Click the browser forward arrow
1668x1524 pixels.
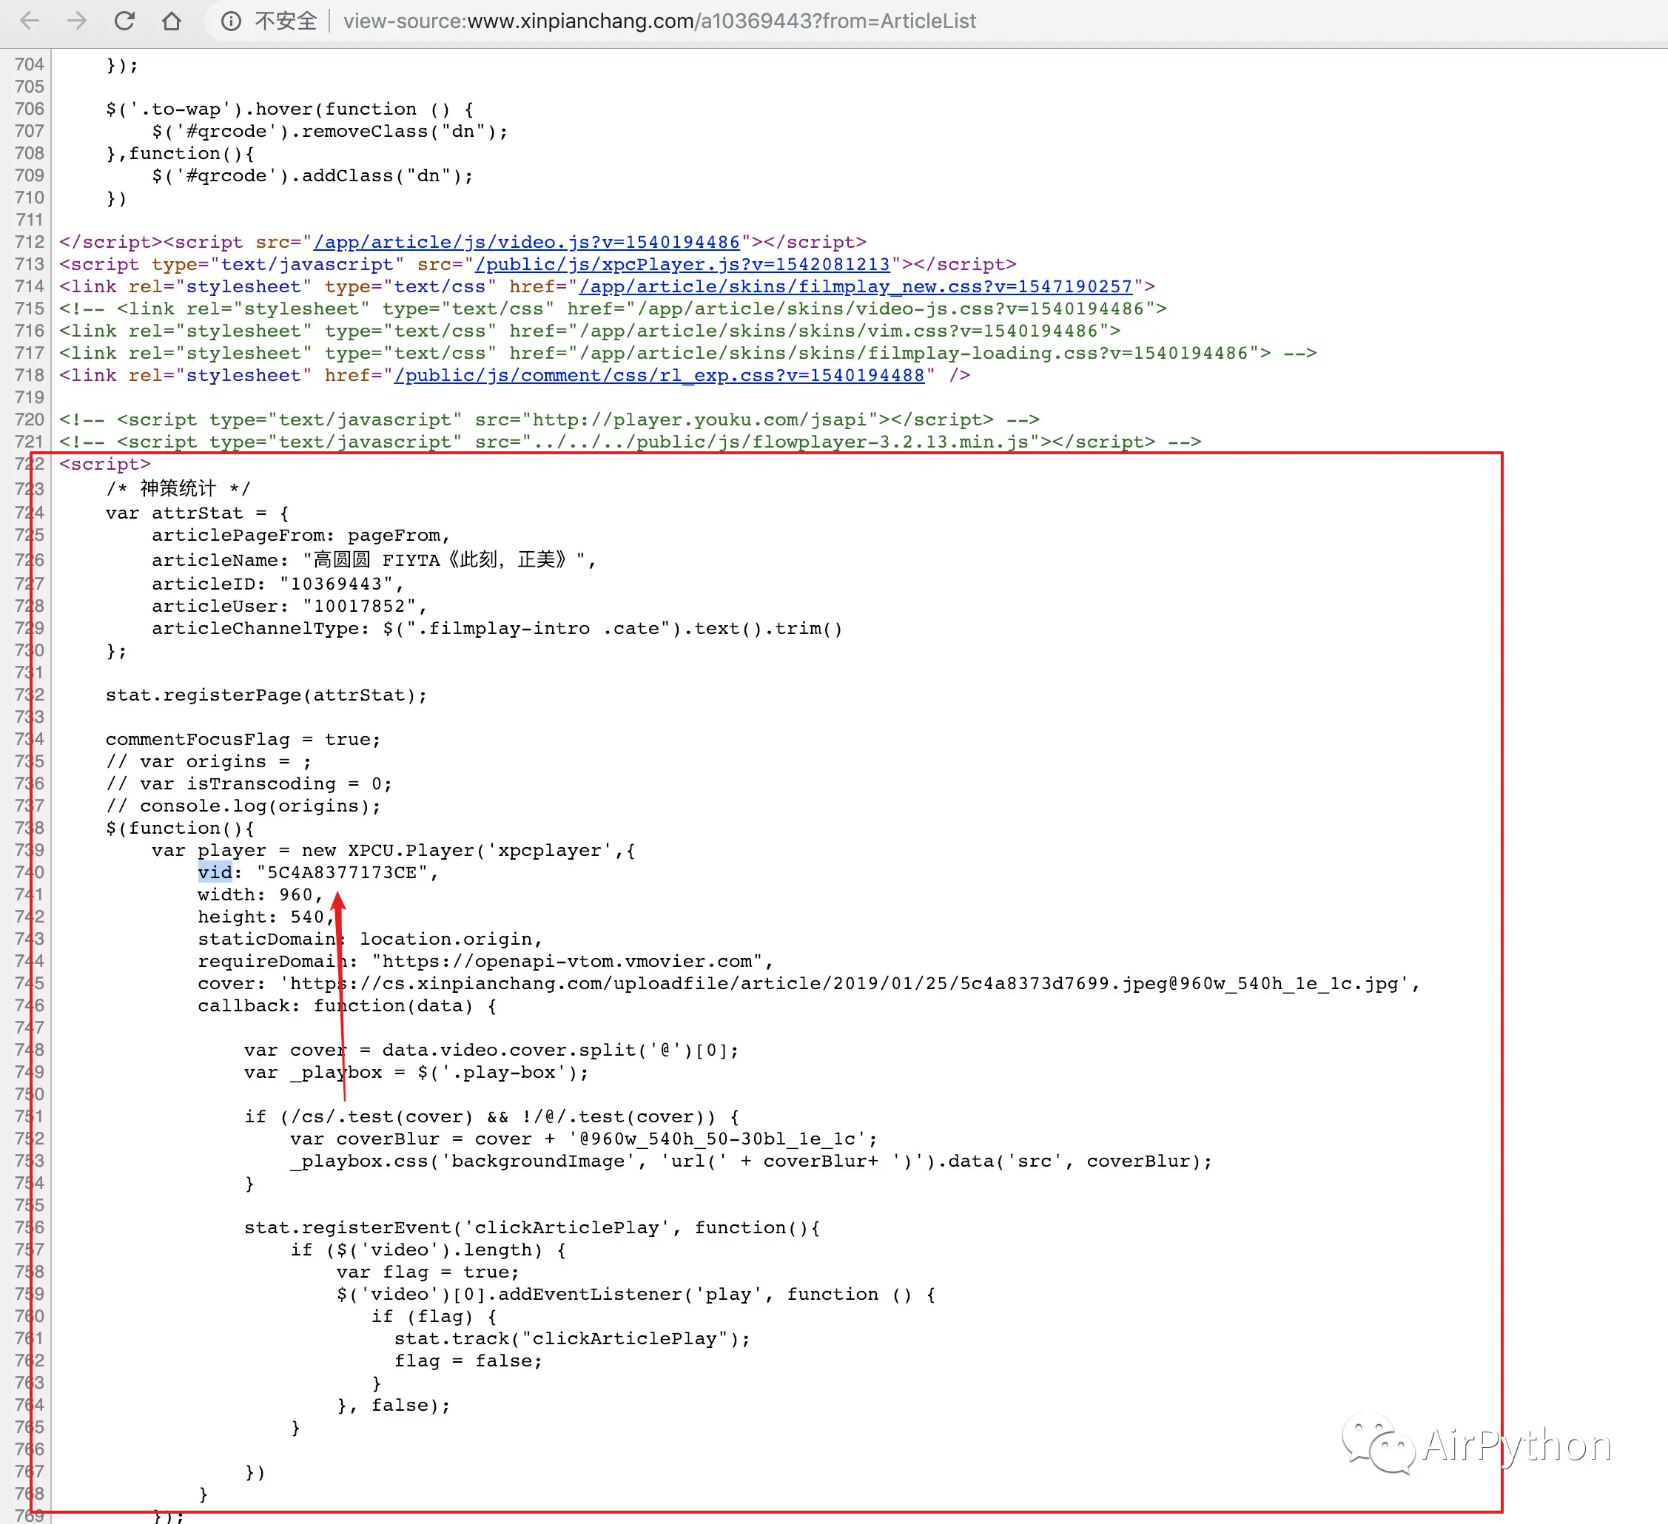pyautogui.click(x=77, y=21)
